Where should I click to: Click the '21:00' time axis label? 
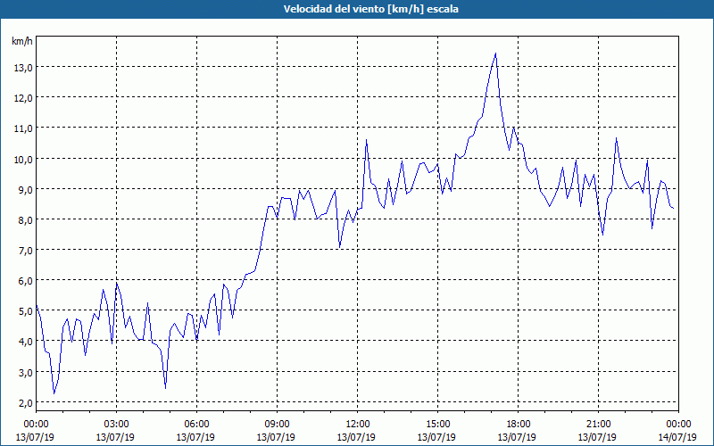[598, 425]
